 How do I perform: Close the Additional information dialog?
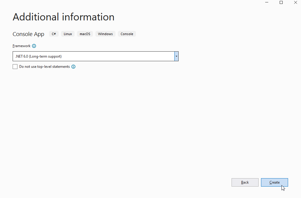pyautogui.click(x=295, y=3)
